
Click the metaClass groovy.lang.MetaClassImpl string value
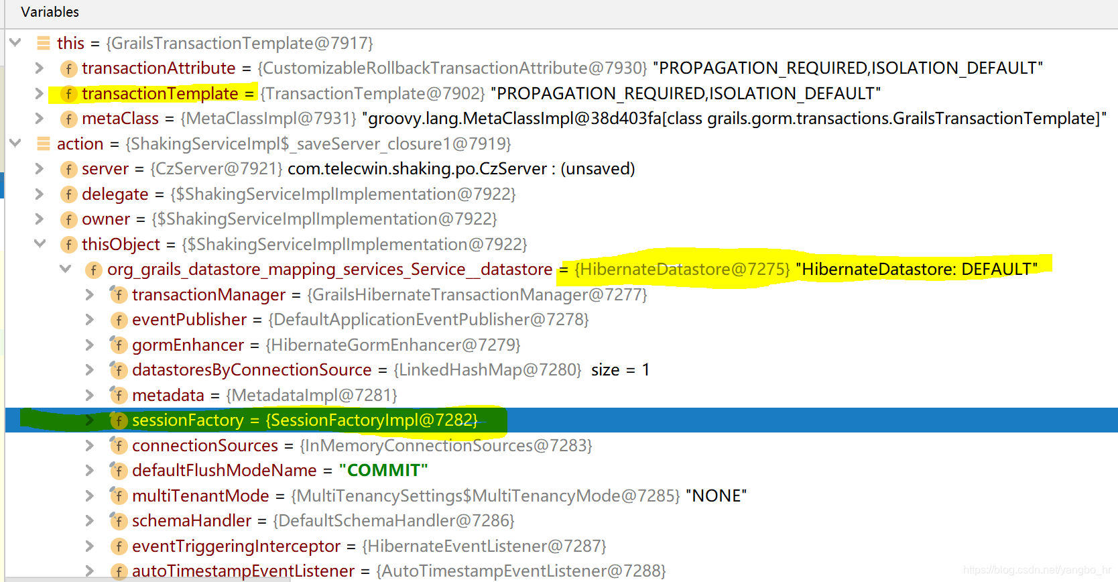pos(734,118)
